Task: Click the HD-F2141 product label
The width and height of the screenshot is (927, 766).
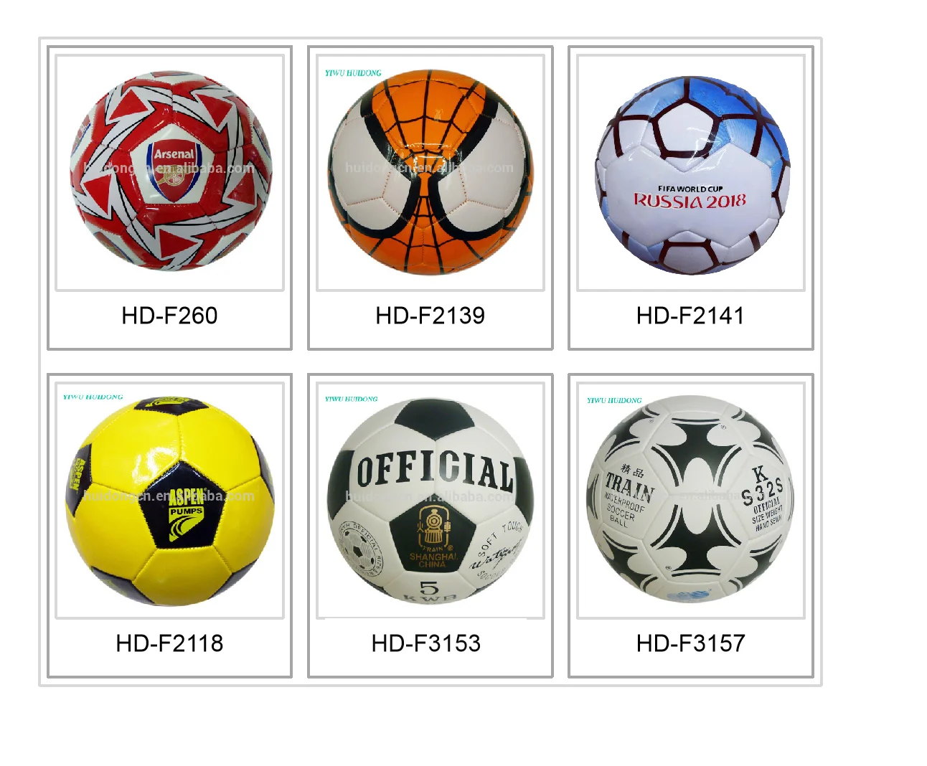Action: point(690,316)
